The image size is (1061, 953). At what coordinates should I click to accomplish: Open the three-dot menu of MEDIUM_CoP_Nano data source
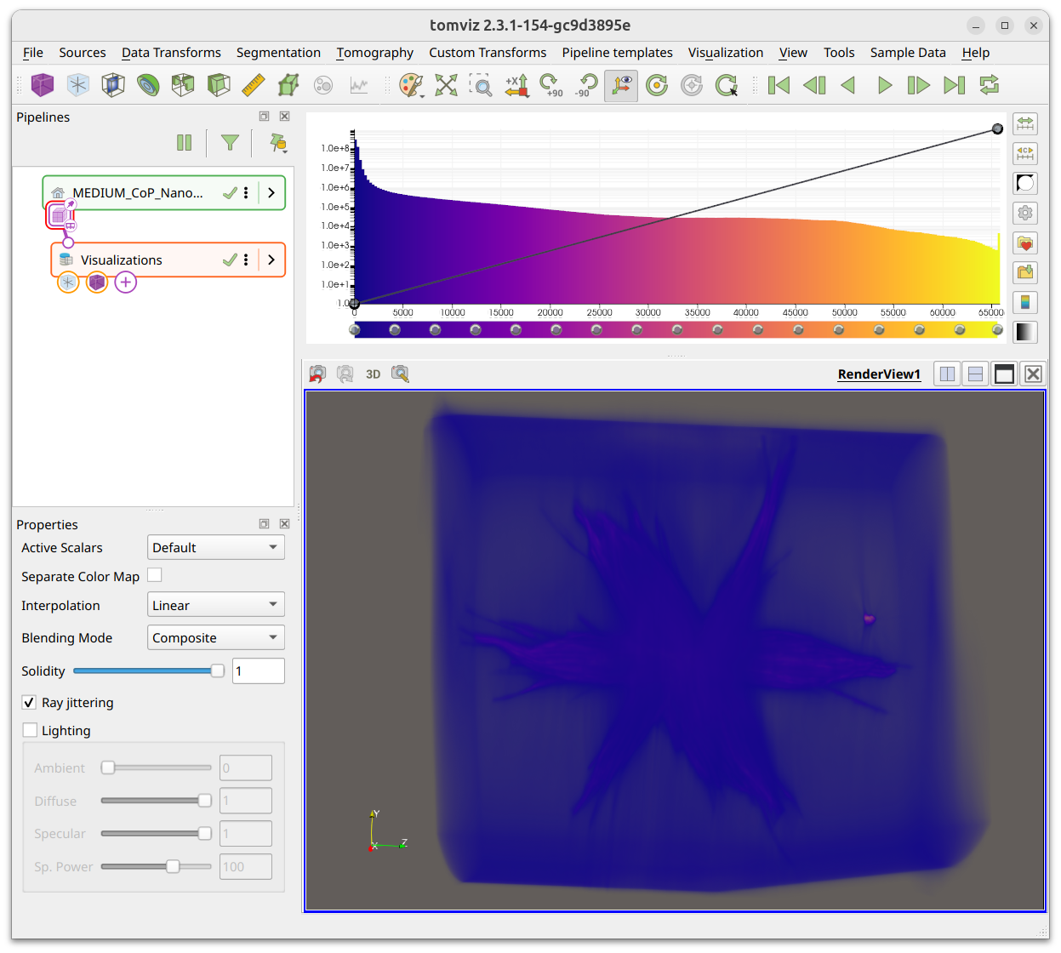click(x=246, y=193)
